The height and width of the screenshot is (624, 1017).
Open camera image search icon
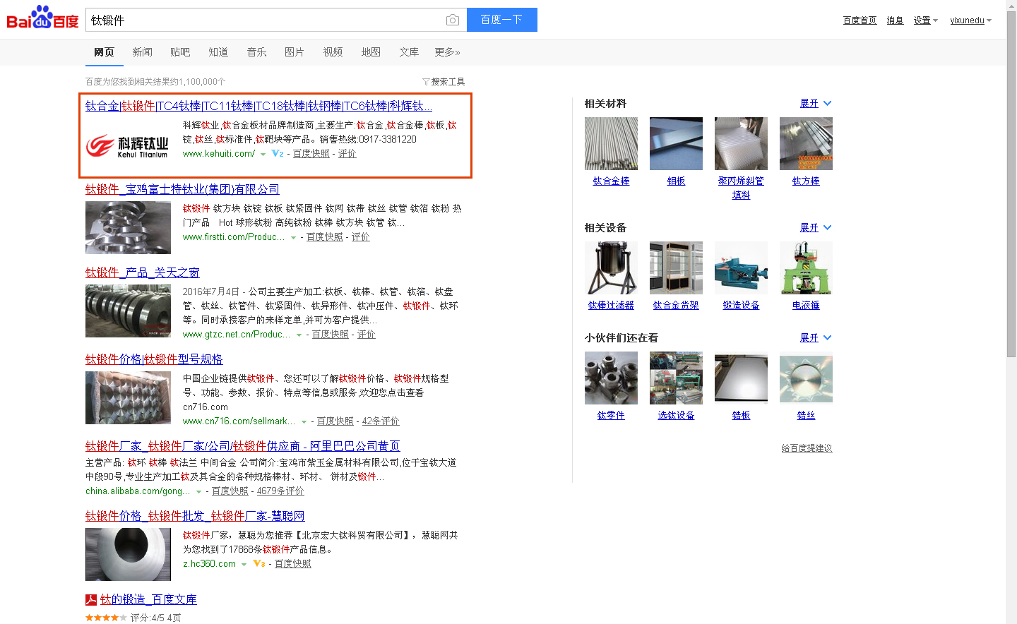click(453, 20)
